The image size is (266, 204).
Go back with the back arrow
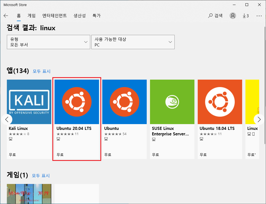(x=6, y=16)
